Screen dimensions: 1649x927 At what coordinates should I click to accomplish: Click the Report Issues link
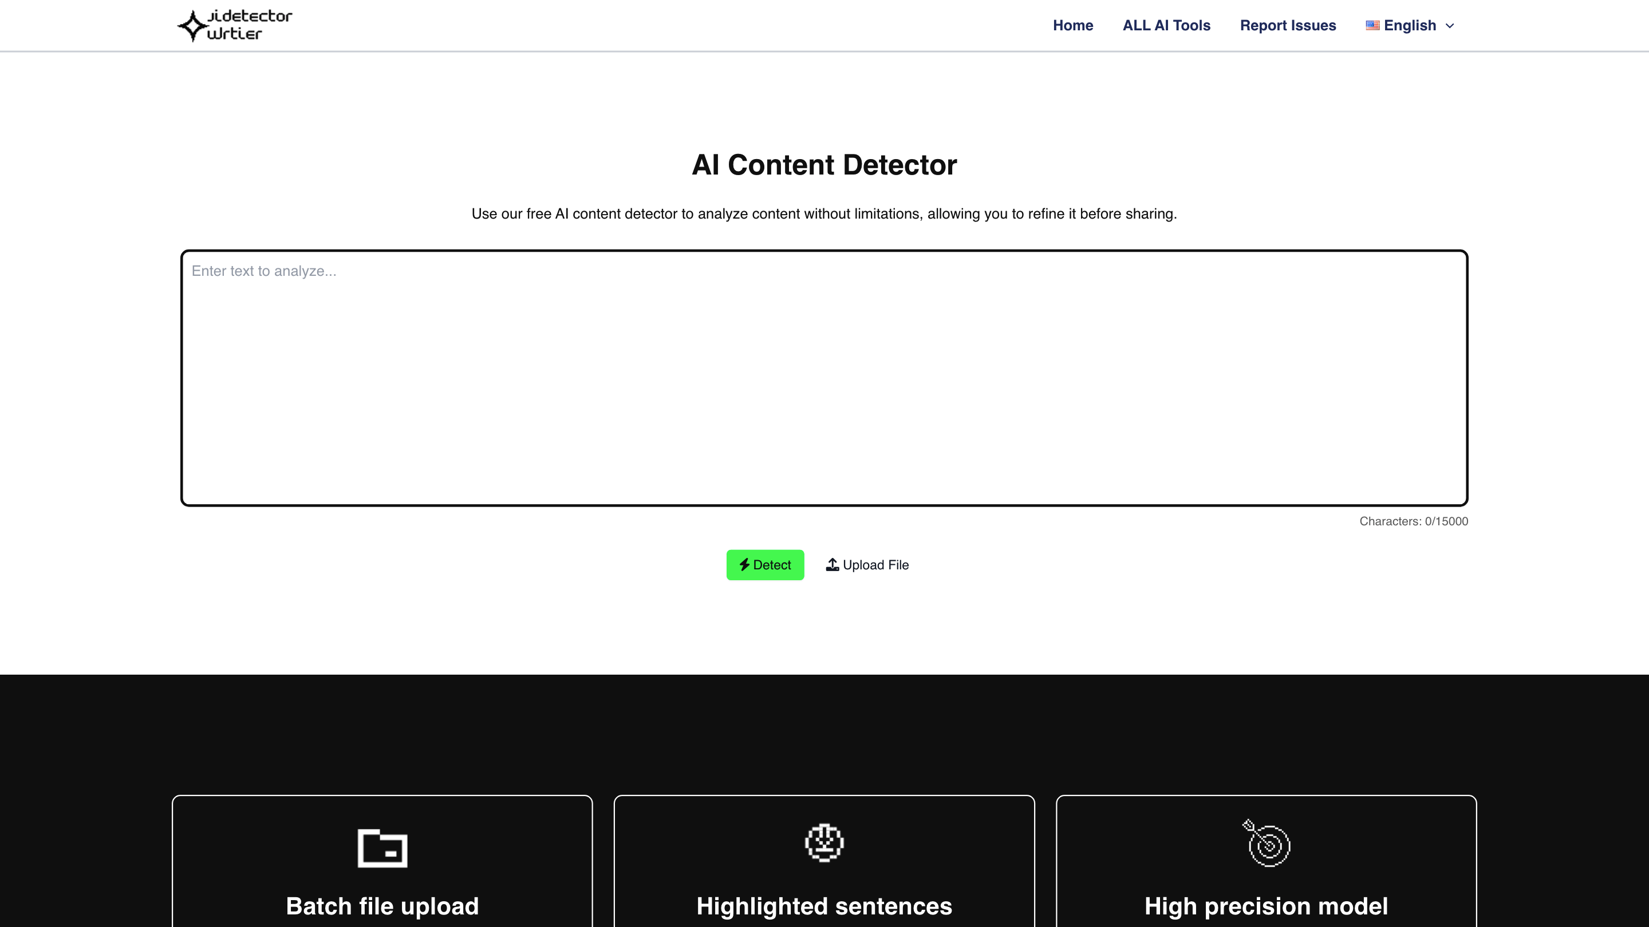click(x=1288, y=25)
